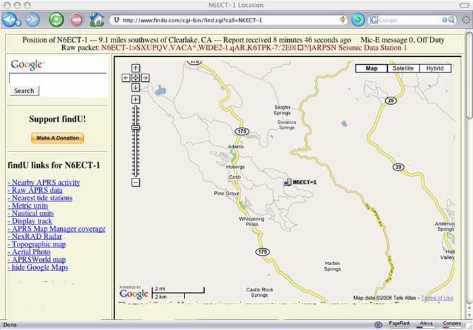Click the magnifier icon in browser search box

451,20
